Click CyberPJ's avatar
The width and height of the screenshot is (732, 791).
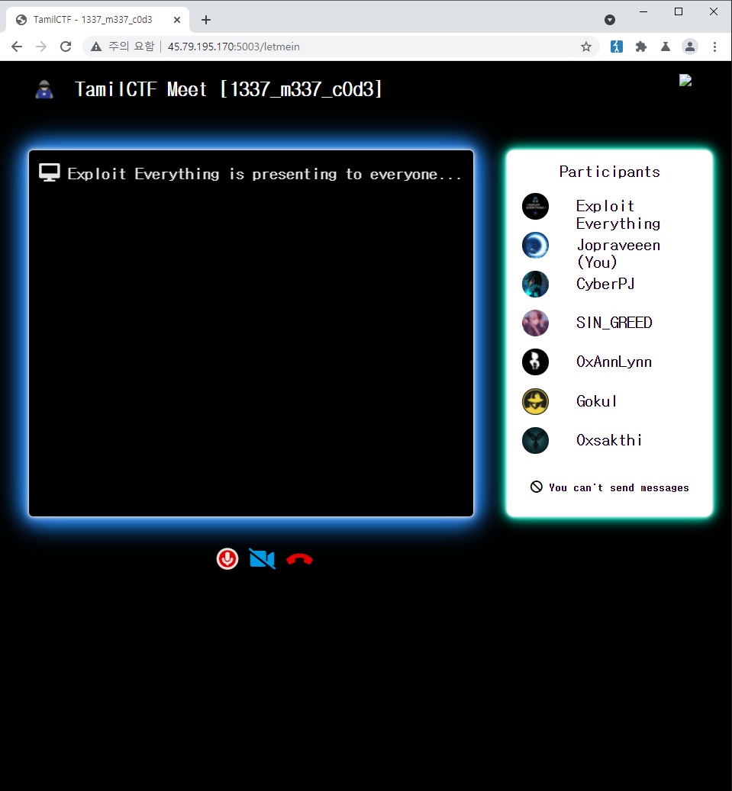click(535, 284)
